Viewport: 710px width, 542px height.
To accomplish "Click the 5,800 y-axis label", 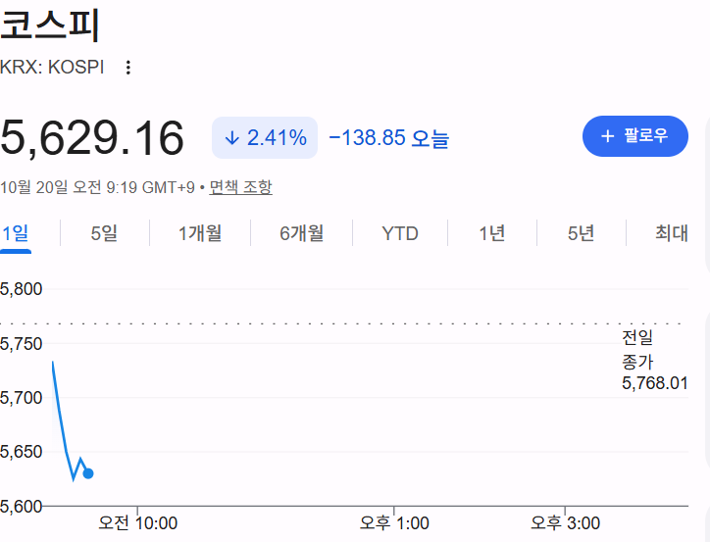I will tap(21, 289).
